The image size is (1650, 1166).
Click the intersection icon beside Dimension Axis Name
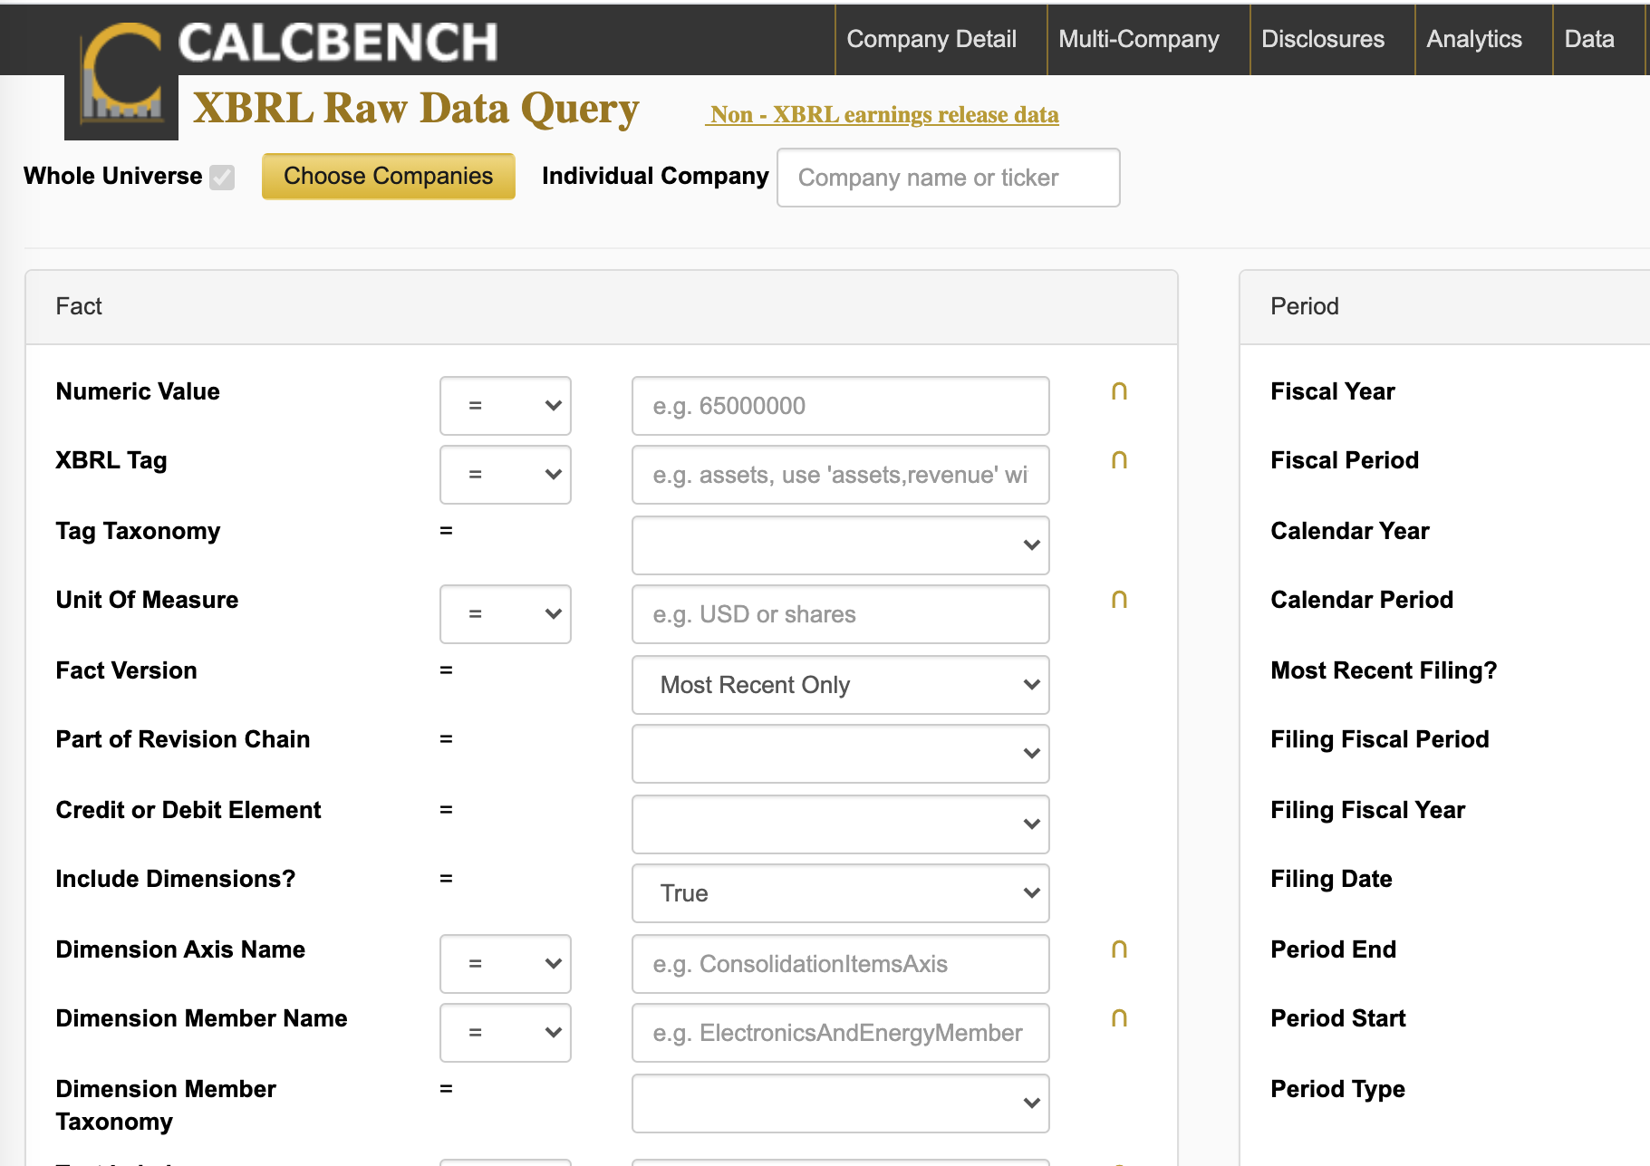[1119, 949]
